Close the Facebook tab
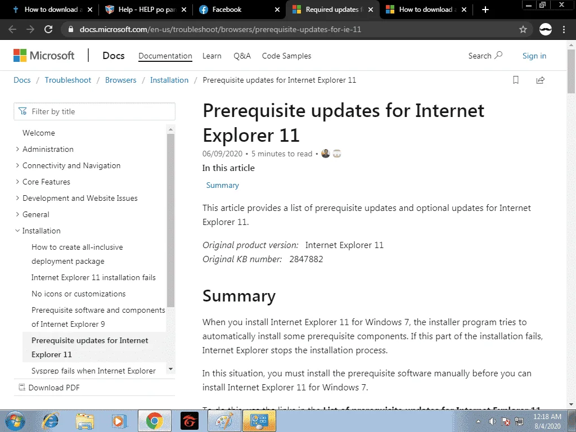This screenshot has width=576, height=432. click(x=278, y=10)
